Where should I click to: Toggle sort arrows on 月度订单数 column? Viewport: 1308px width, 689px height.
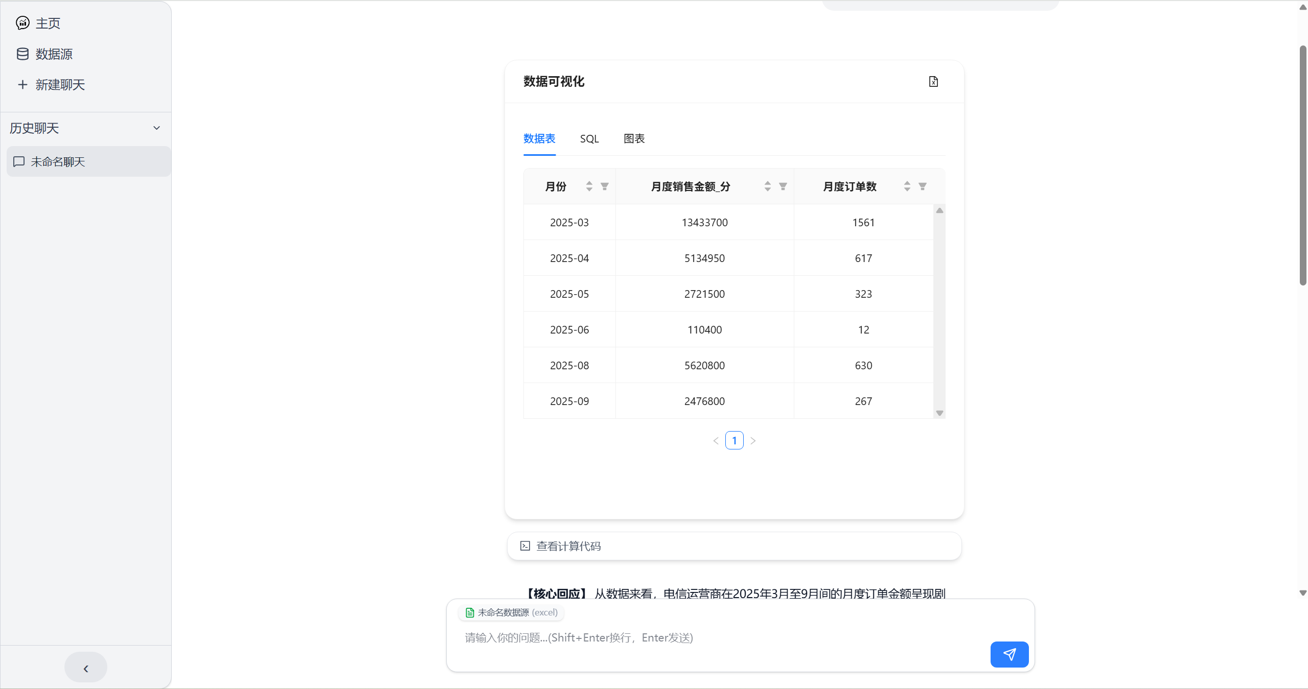(x=907, y=186)
